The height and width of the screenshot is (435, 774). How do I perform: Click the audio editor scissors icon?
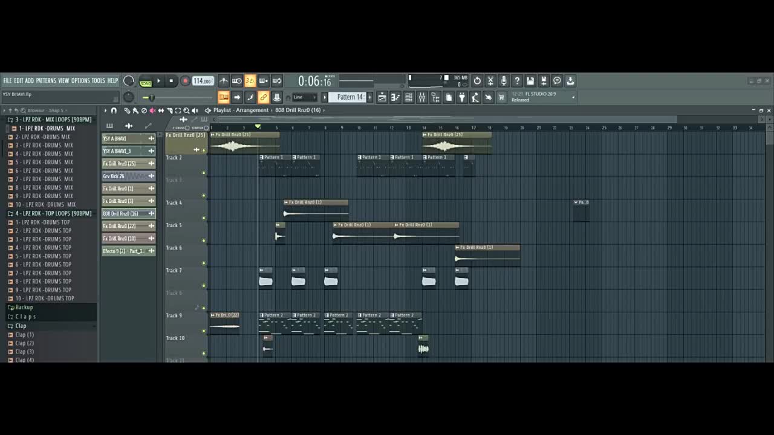point(490,80)
